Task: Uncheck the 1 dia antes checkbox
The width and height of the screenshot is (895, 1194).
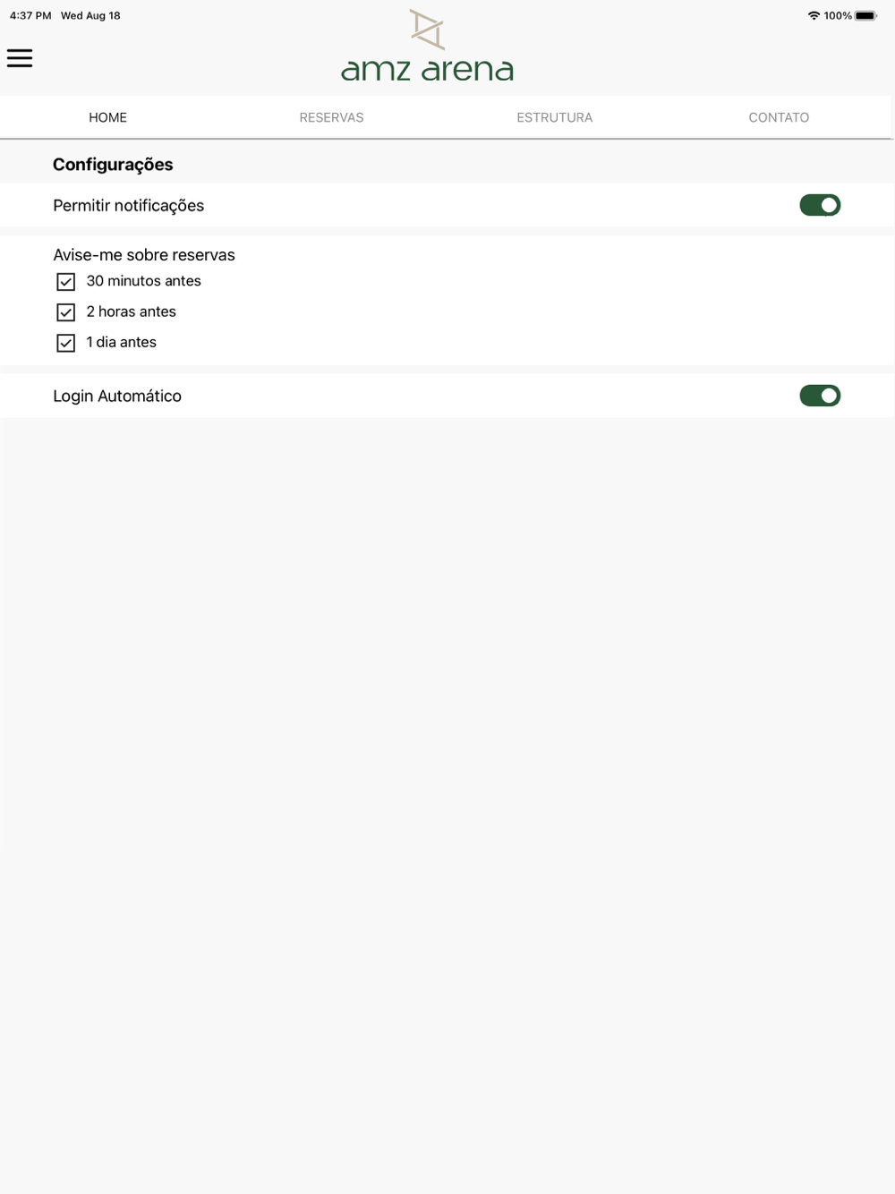Action: point(65,343)
